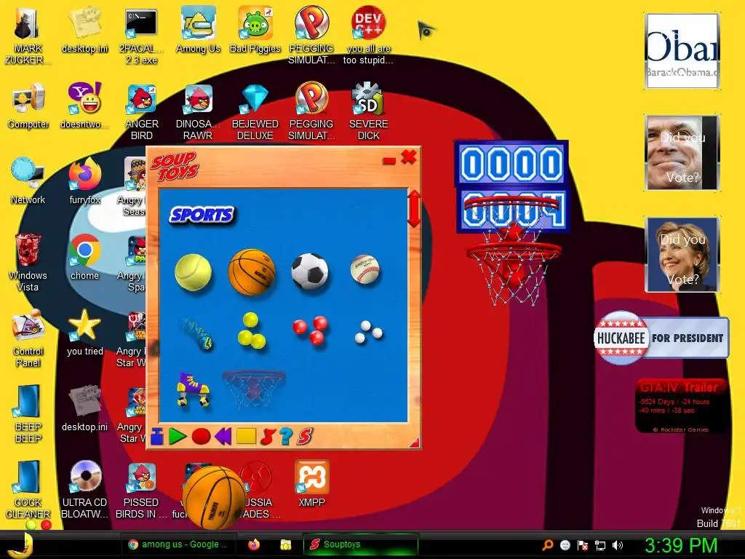Minimize the Soup Toys toybox window
745x559 pixels.
tap(389, 161)
